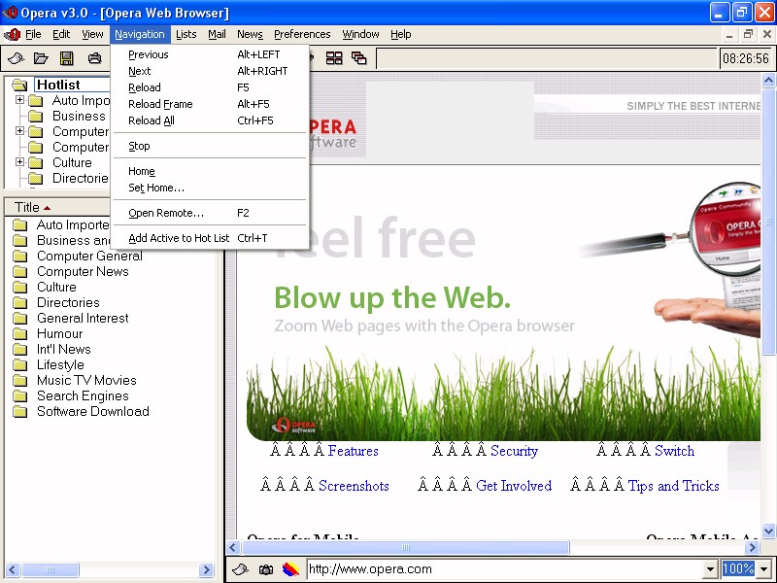Follow the Get Involved link
This screenshot has width=777, height=583.
point(514,485)
